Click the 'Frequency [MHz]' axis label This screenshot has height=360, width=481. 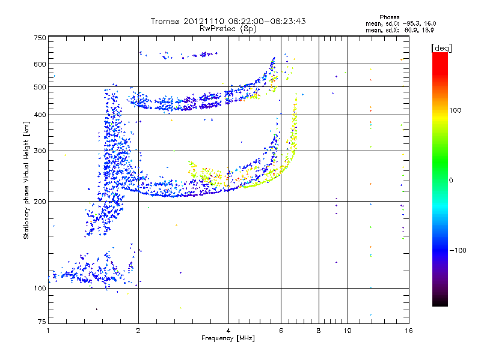point(228,338)
